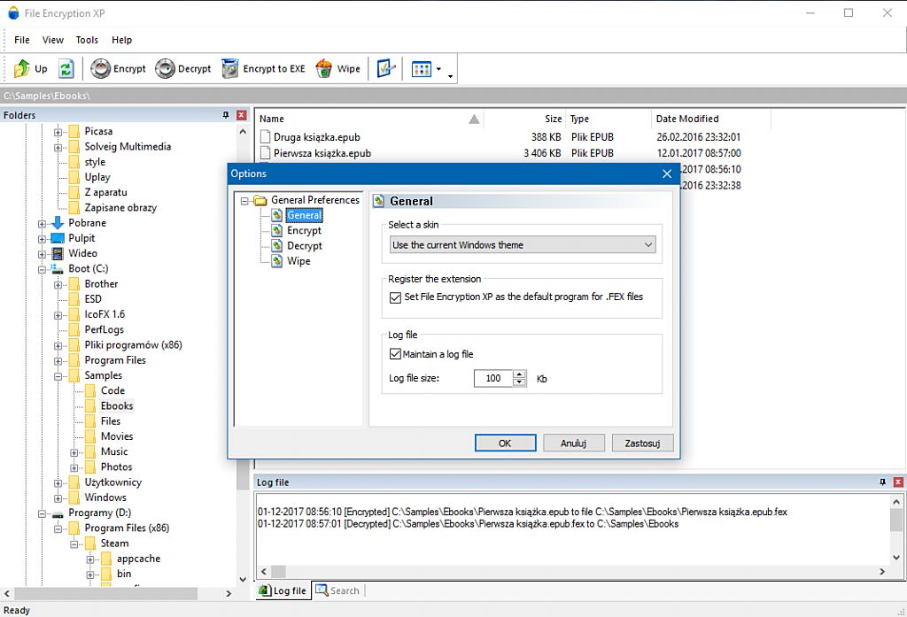Select the Decrypt page icon in Options tree
Viewport: 907px width, 617px height.
pos(277,246)
